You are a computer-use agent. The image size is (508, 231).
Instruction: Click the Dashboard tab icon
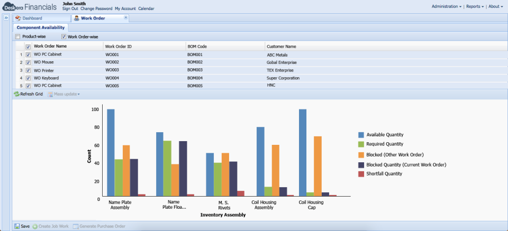point(18,18)
